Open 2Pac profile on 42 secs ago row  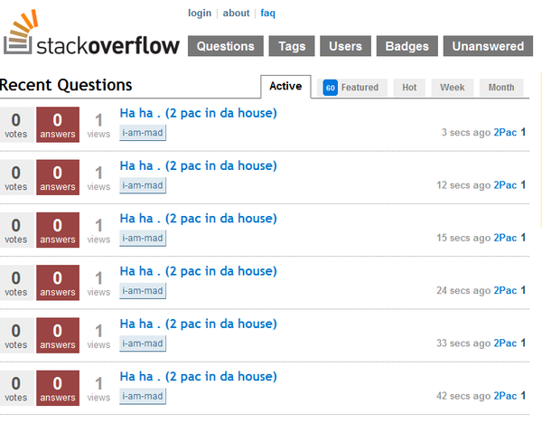coord(505,396)
